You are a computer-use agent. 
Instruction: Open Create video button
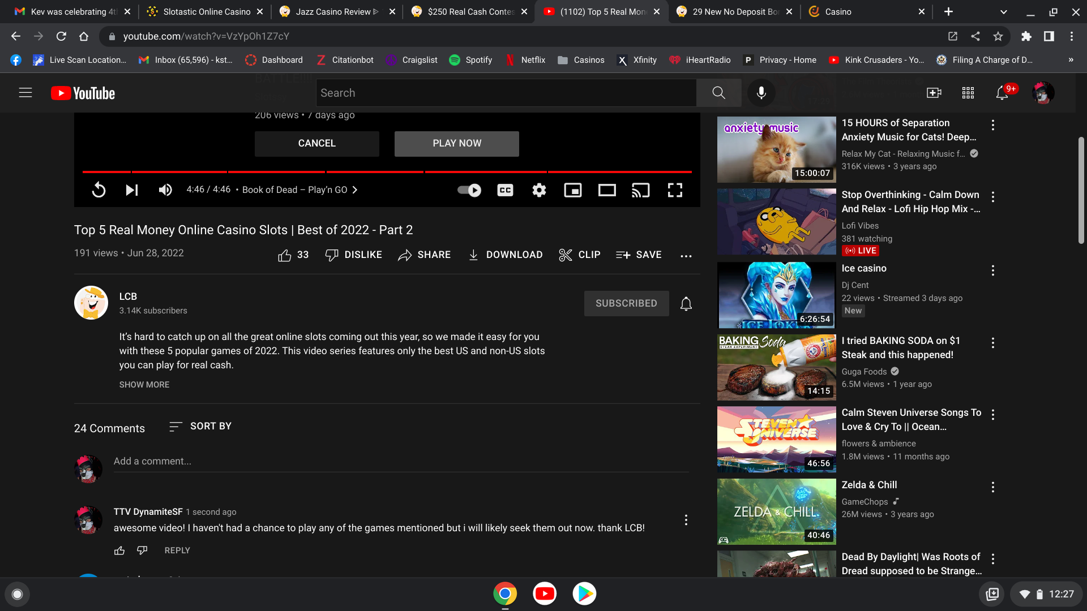point(934,93)
